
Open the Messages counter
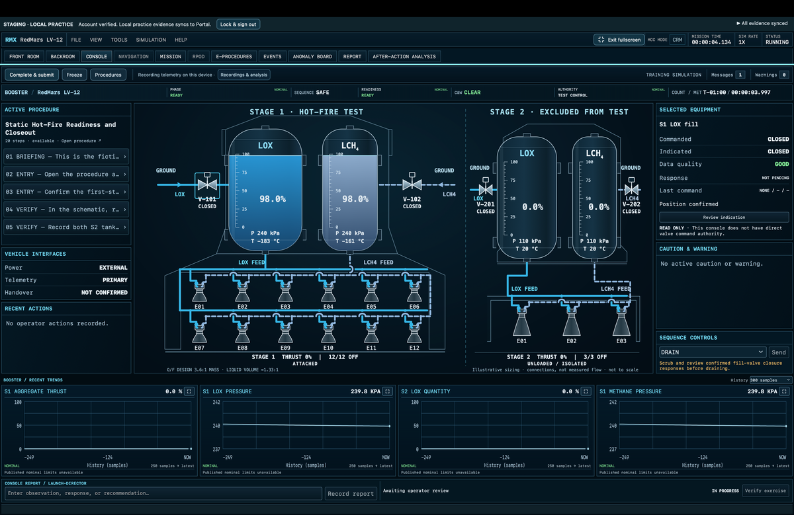click(x=727, y=75)
